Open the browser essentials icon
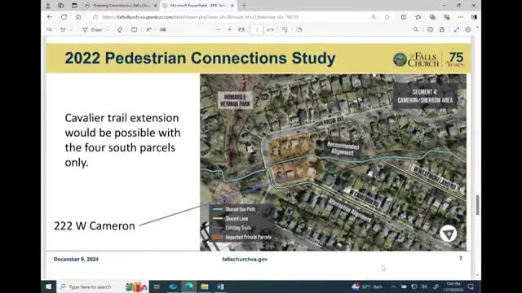 446,17
